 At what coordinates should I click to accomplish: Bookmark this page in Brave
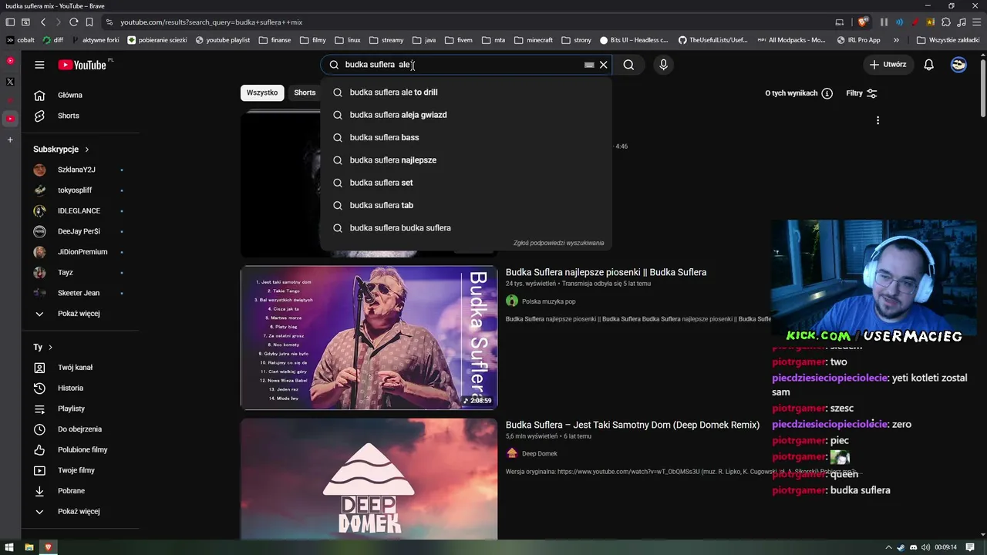click(89, 22)
